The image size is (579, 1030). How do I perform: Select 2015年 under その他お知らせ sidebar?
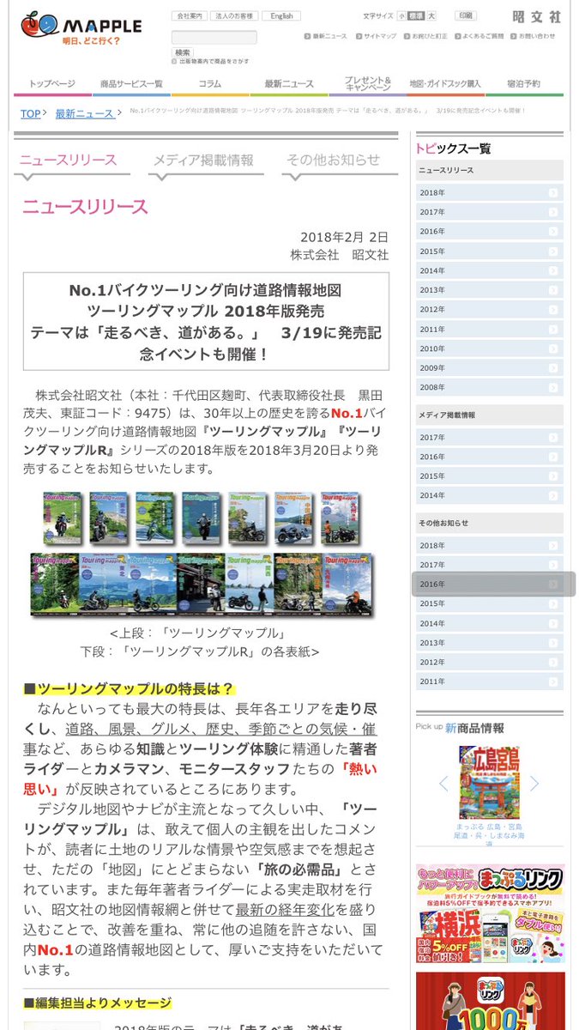click(x=490, y=604)
